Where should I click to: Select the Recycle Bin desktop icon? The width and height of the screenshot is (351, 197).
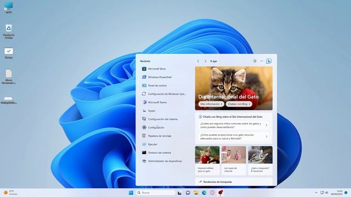[x=9, y=32]
